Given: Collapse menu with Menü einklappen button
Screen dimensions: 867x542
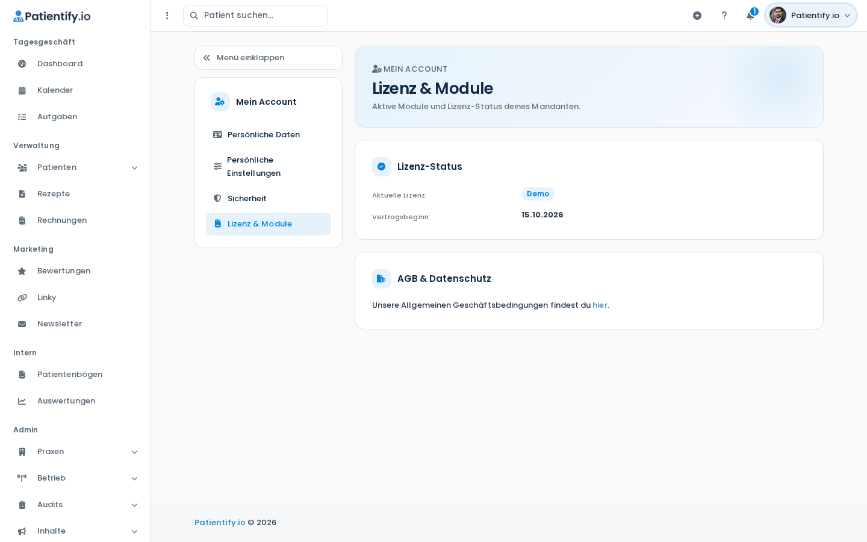Looking at the screenshot, I should pyautogui.click(x=269, y=58).
